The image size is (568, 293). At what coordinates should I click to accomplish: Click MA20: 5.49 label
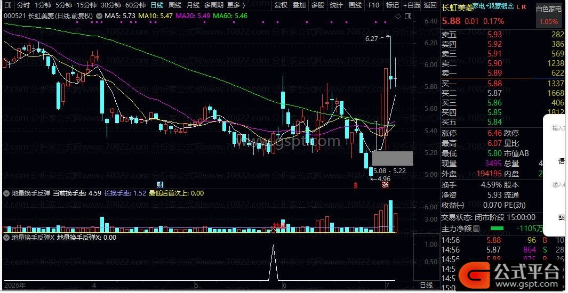coord(193,16)
